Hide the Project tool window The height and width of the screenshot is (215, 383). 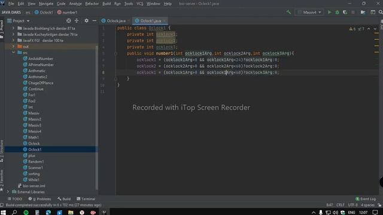pos(95,21)
